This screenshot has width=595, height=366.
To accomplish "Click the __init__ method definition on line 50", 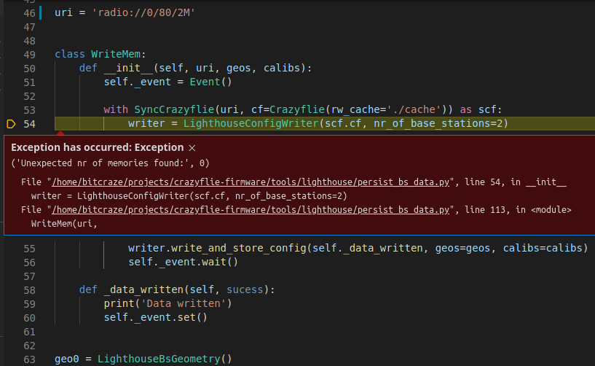I will click(128, 68).
